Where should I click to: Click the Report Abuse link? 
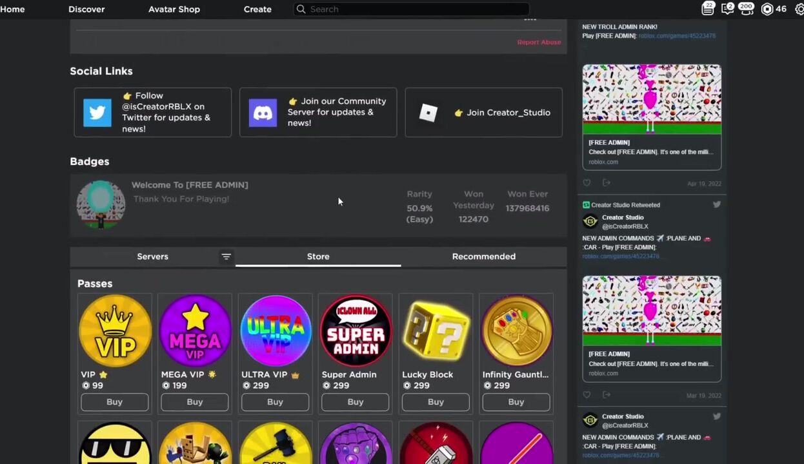click(x=539, y=42)
